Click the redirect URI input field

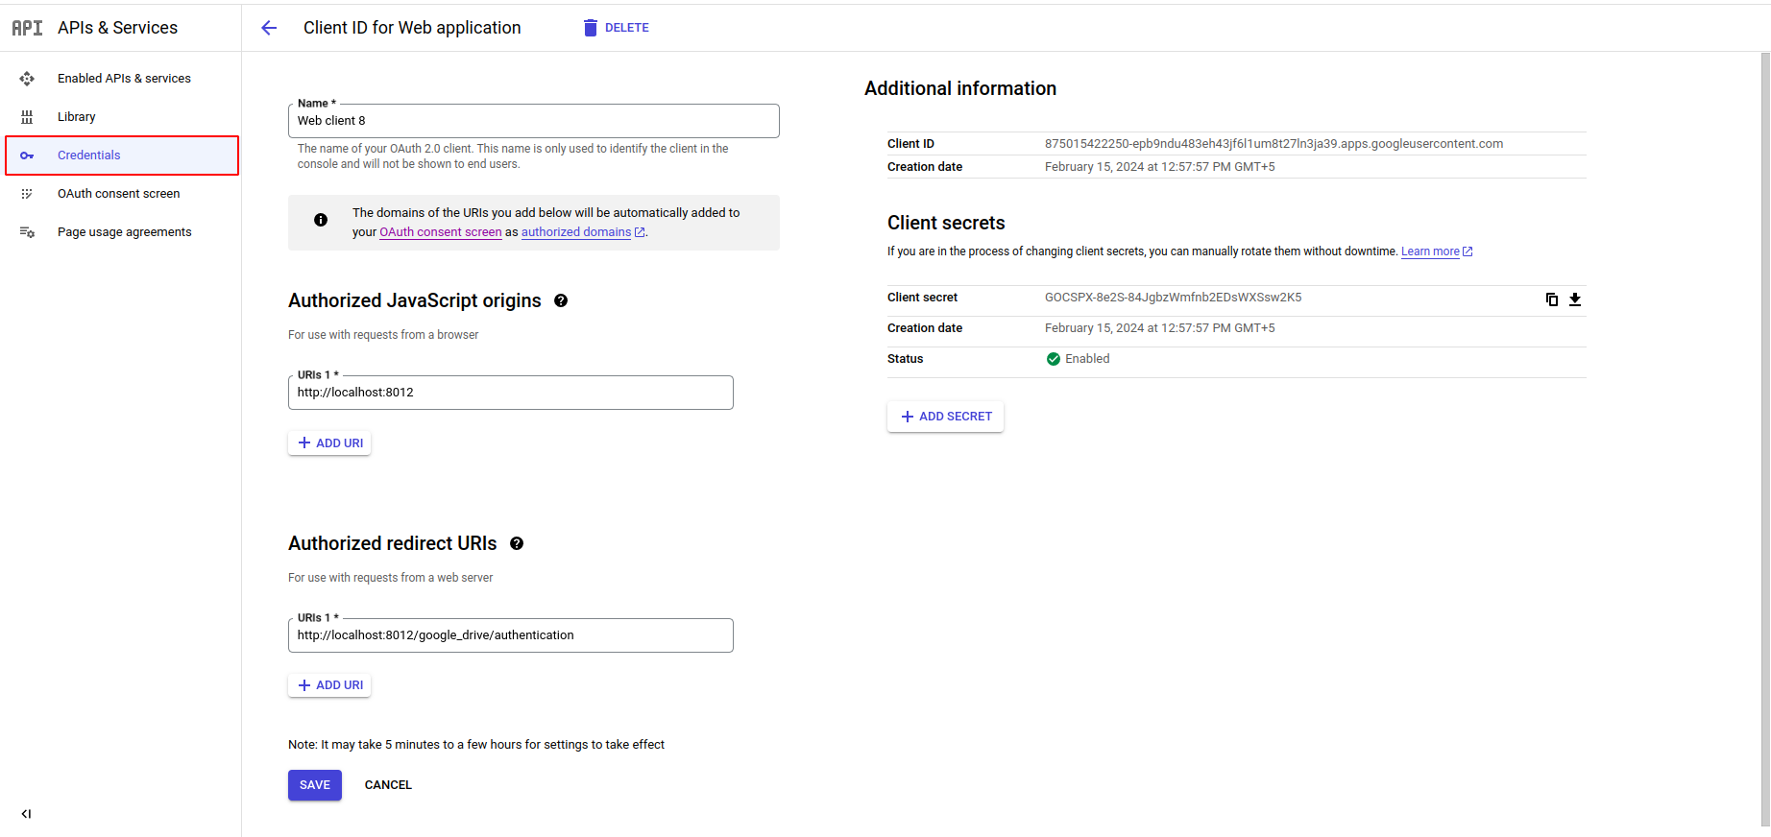(x=511, y=635)
